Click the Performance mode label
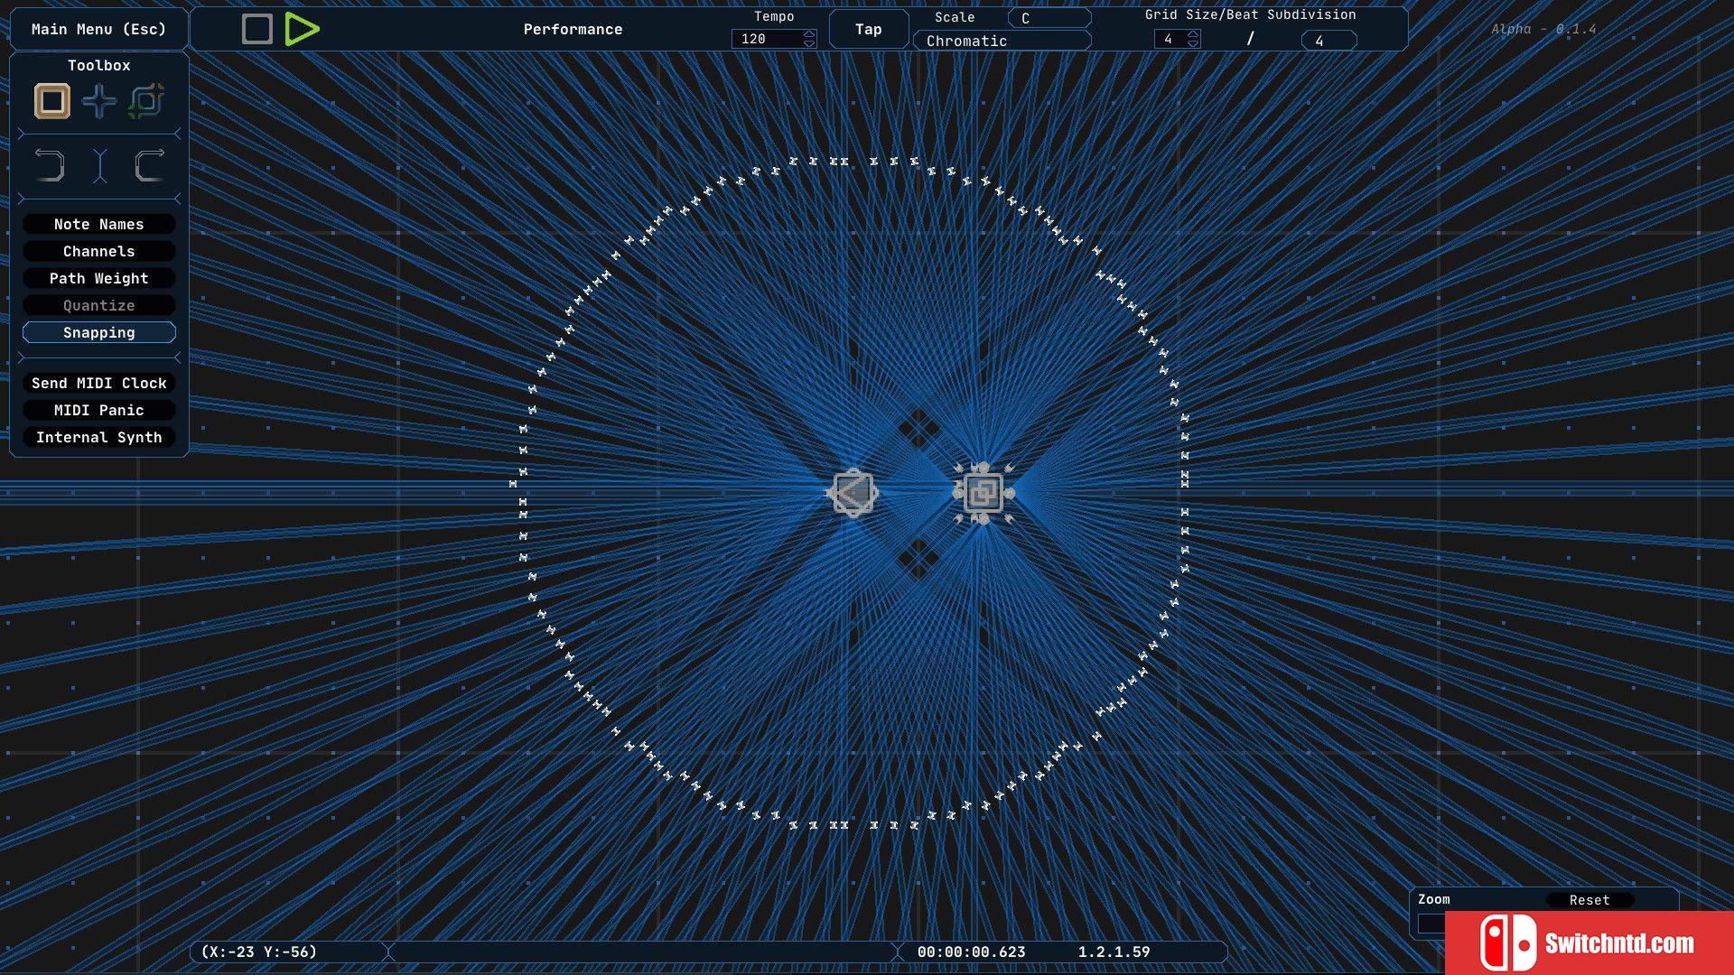Viewport: 1734px width, 975px height. pyautogui.click(x=573, y=29)
